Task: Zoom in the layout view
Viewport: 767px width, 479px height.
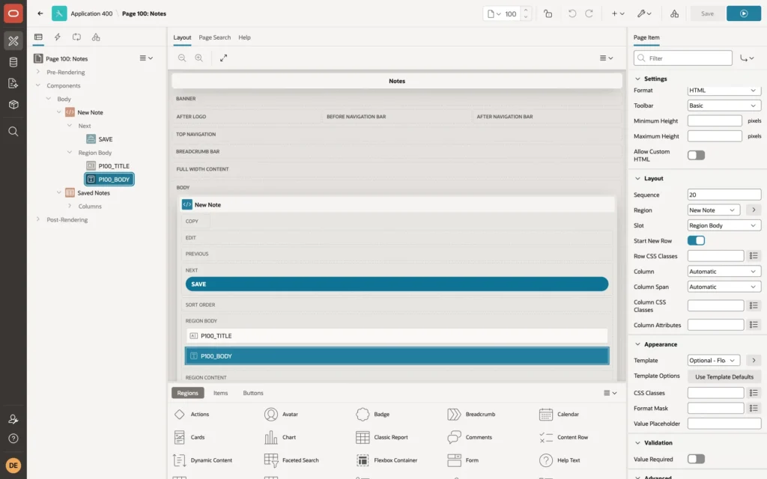Action: tap(199, 58)
